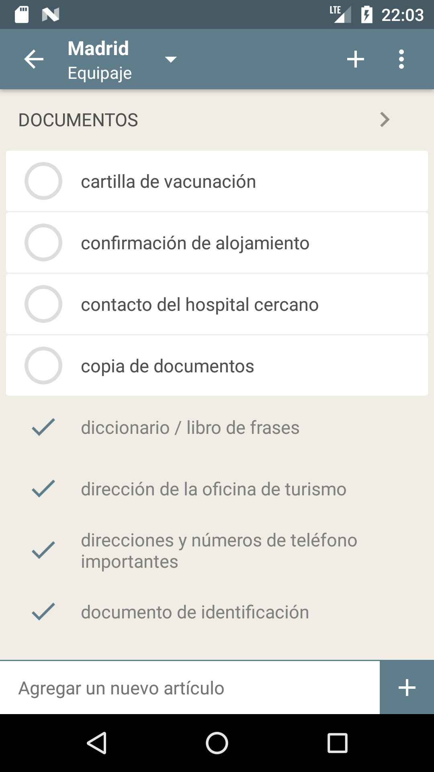Image resolution: width=434 pixels, height=772 pixels.
Task: Tick the copia de documentos circle
Action: pyautogui.click(x=43, y=365)
